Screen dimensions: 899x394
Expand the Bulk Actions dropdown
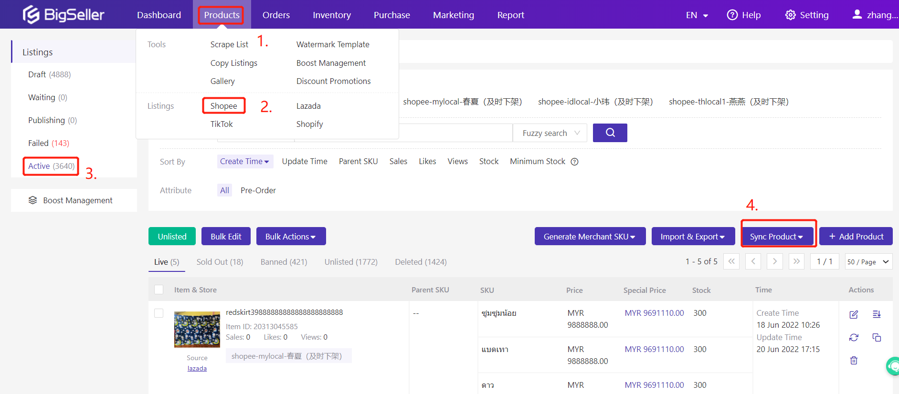pyautogui.click(x=291, y=236)
